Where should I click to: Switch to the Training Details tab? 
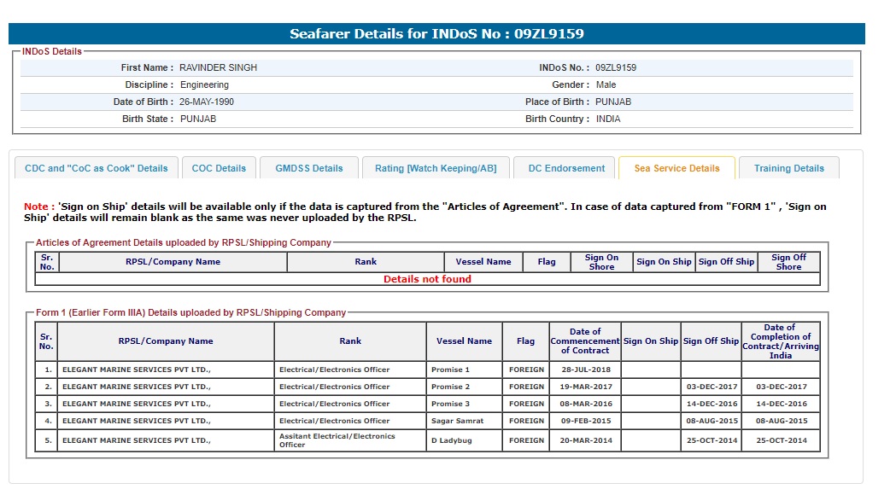[788, 168]
